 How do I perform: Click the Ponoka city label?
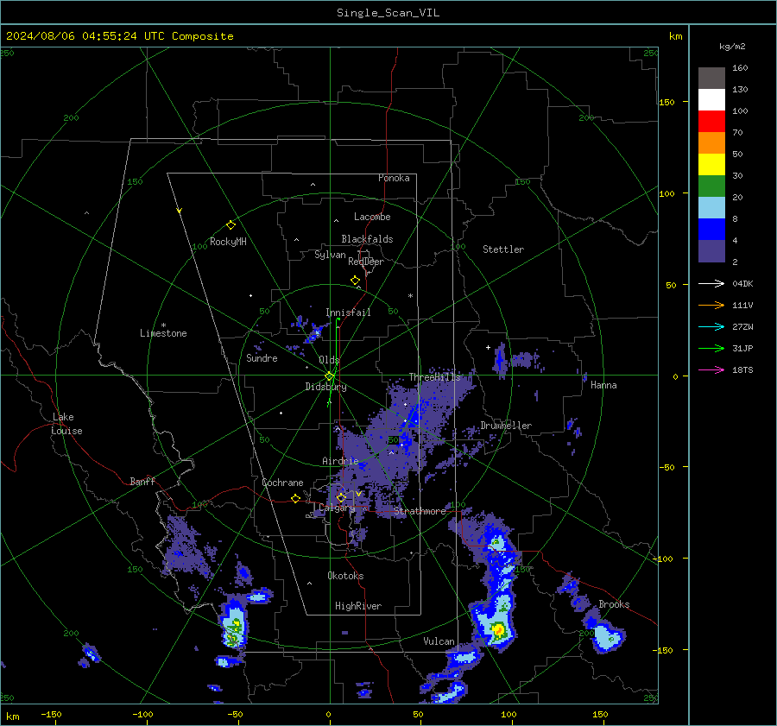coord(394,178)
